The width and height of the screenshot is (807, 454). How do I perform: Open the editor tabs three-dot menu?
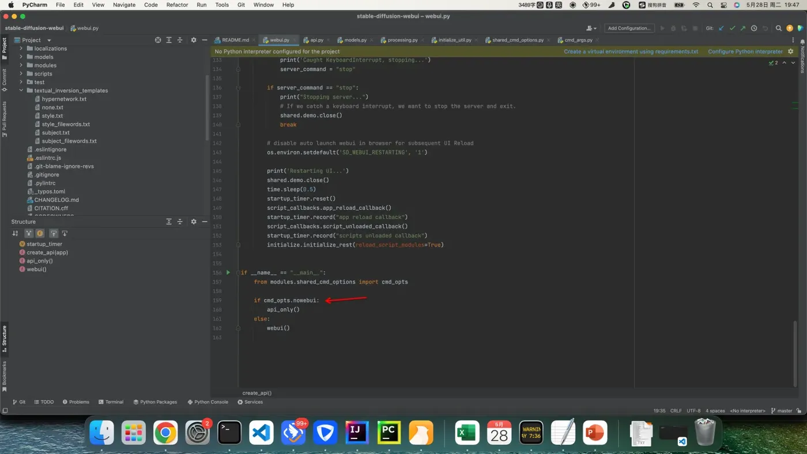point(793,40)
